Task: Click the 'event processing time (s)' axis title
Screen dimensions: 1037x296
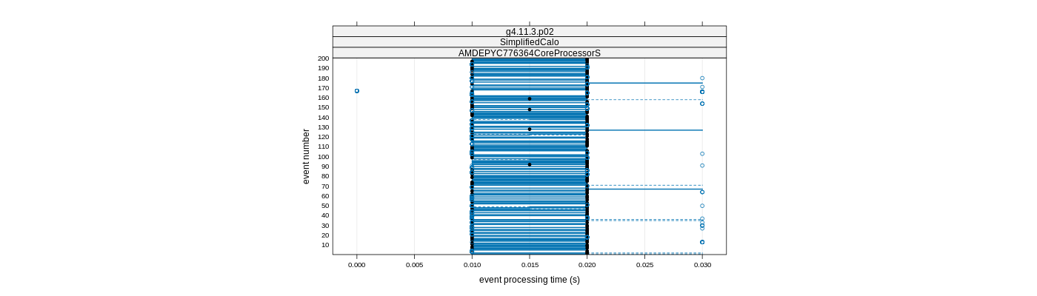Action: pyautogui.click(x=529, y=280)
